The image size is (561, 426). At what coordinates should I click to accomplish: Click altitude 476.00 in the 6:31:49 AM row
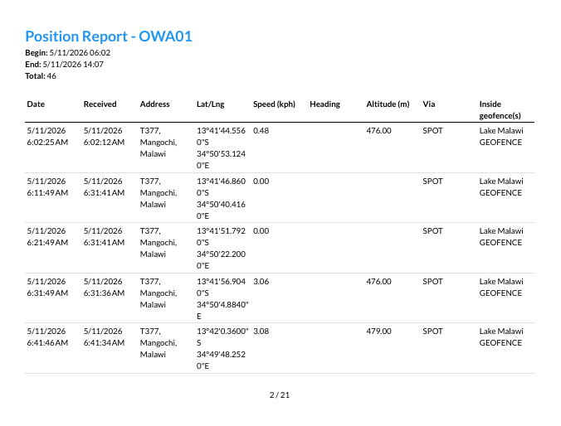coord(378,281)
